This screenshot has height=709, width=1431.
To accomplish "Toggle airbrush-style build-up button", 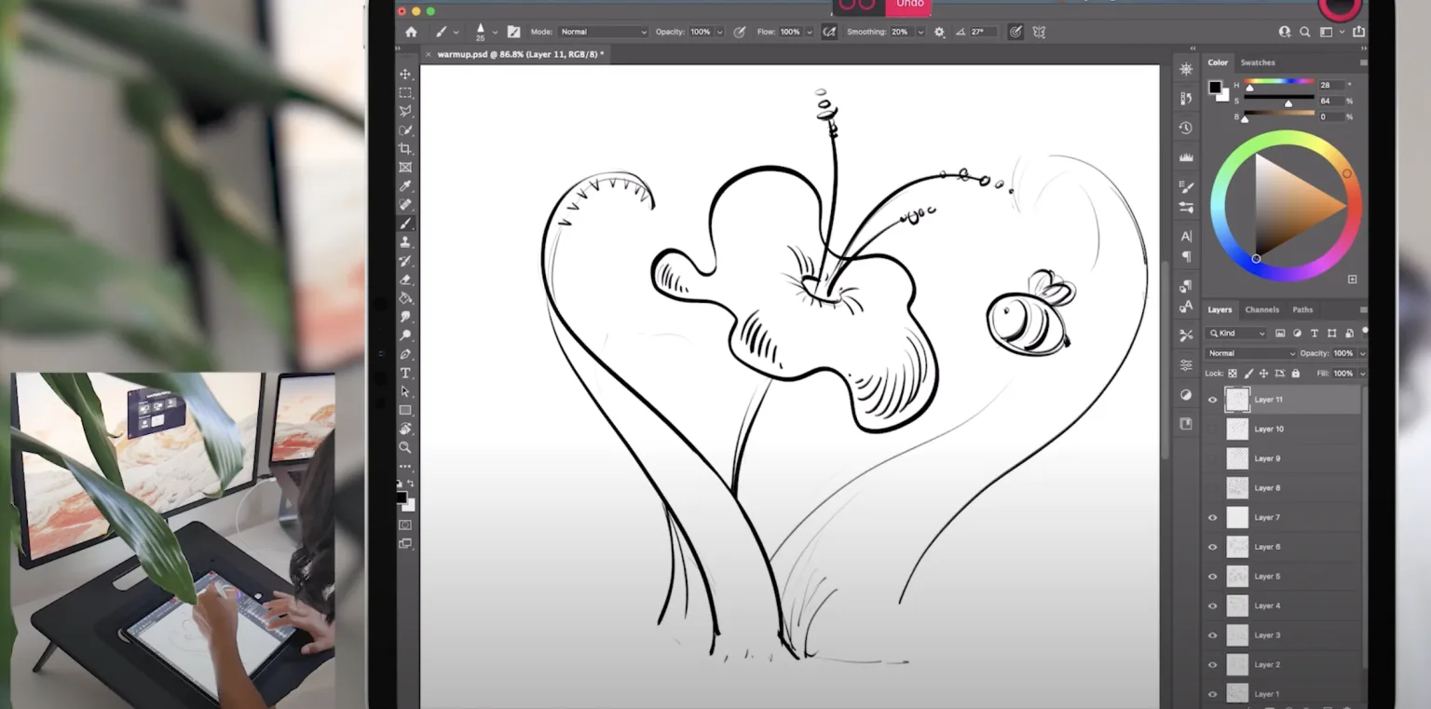I will click(829, 32).
